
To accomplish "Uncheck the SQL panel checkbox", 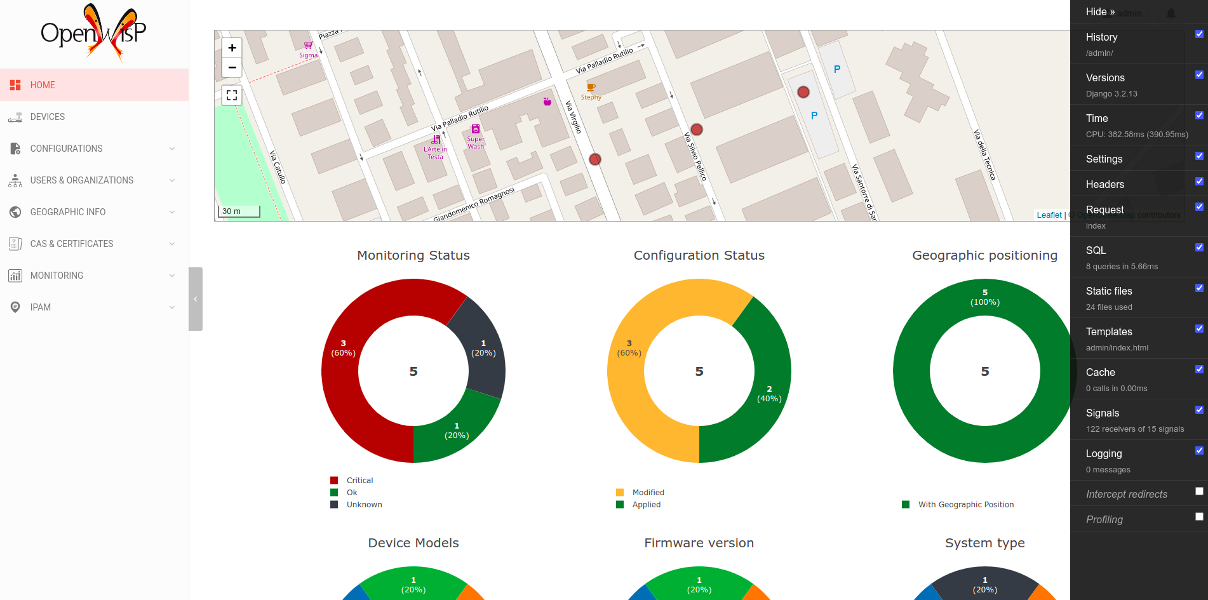I will point(1199,248).
